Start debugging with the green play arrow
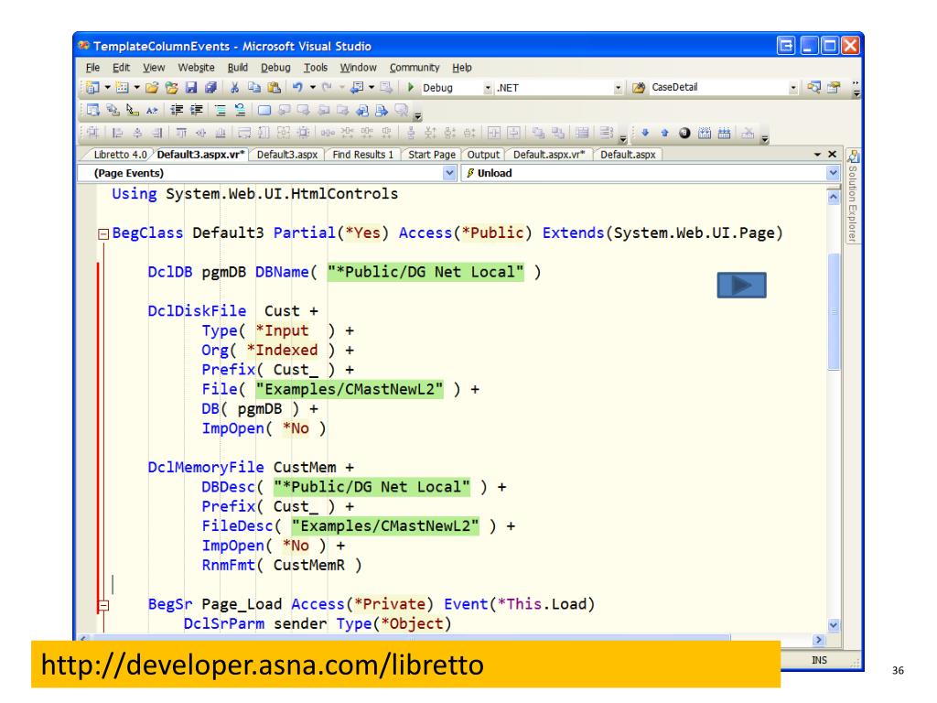937x703 pixels. click(x=411, y=87)
